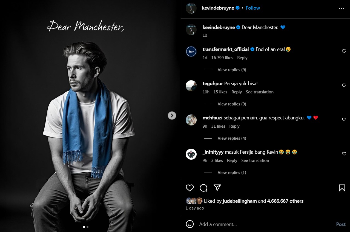See translation of teguhpur's comment
Screen dimensions: 350x232
click(x=260, y=92)
